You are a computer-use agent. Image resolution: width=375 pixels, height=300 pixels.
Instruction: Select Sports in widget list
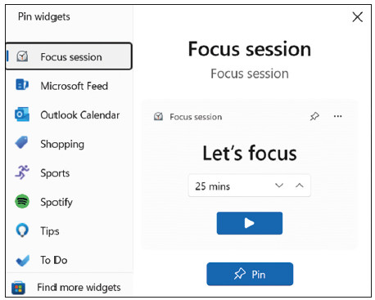pyautogui.click(x=69, y=172)
